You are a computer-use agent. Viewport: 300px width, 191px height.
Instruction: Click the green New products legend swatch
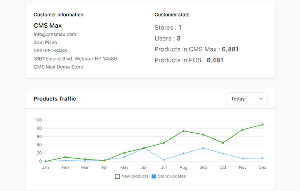point(117,176)
